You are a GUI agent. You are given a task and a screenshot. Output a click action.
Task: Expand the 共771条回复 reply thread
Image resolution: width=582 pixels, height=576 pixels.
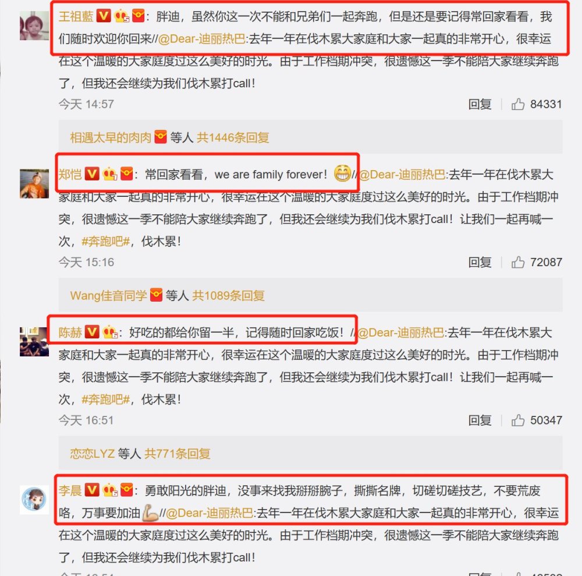pos(178,454)
